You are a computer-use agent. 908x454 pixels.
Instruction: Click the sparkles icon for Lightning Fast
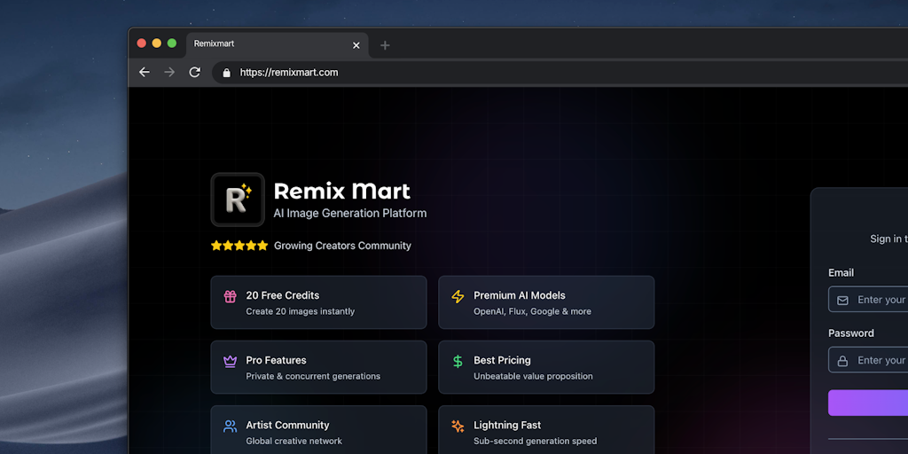(x=458, y=427)
